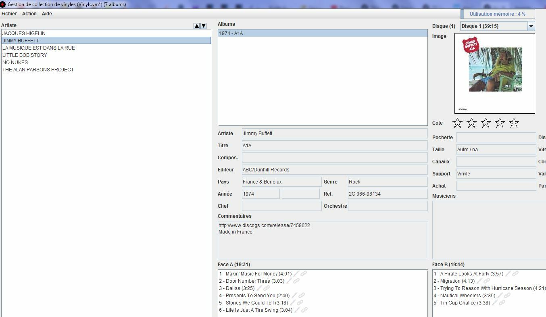
Task: Select the track title Dallas (3:25)
Action: tap(237, 288)
